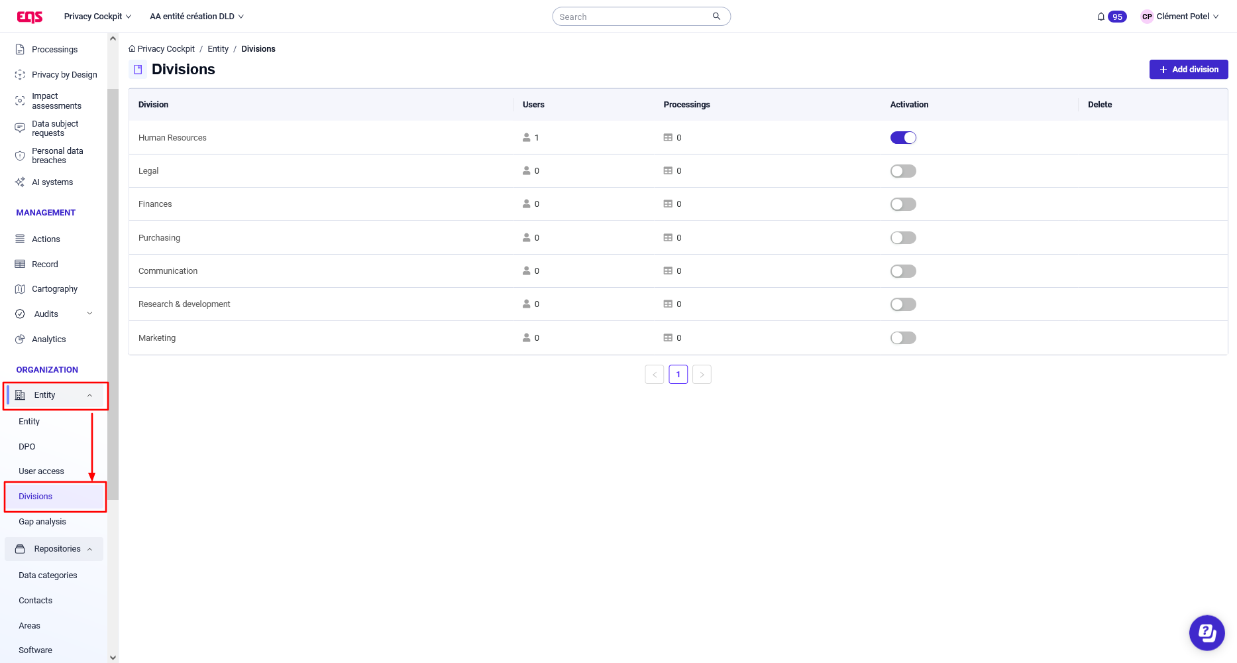Image resolution: width=1237 pixels, height=663 pixels.
Task: Click the sidebar scroll up arrow
Action: click(113, 38)
